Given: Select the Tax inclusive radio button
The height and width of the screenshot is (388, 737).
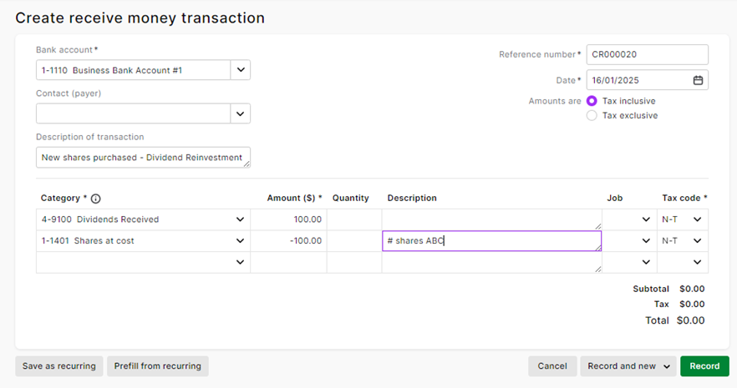Looking at the screenshot, I should click(592, 101).
